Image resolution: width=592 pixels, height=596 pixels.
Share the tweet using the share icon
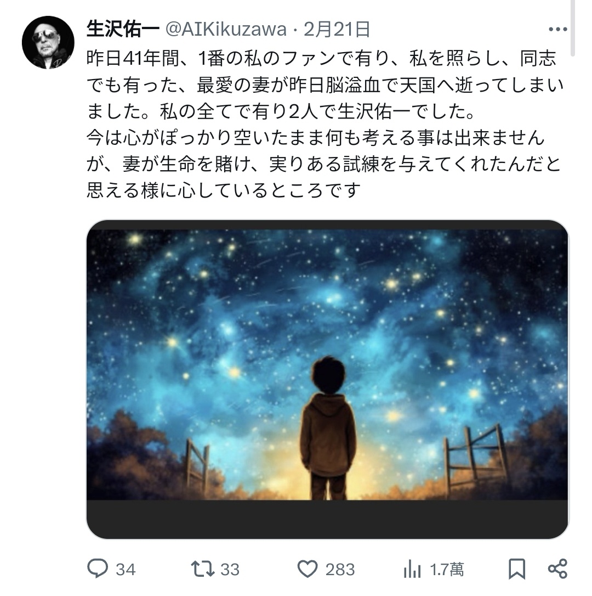pyautogui.click(x=558, y=569)
